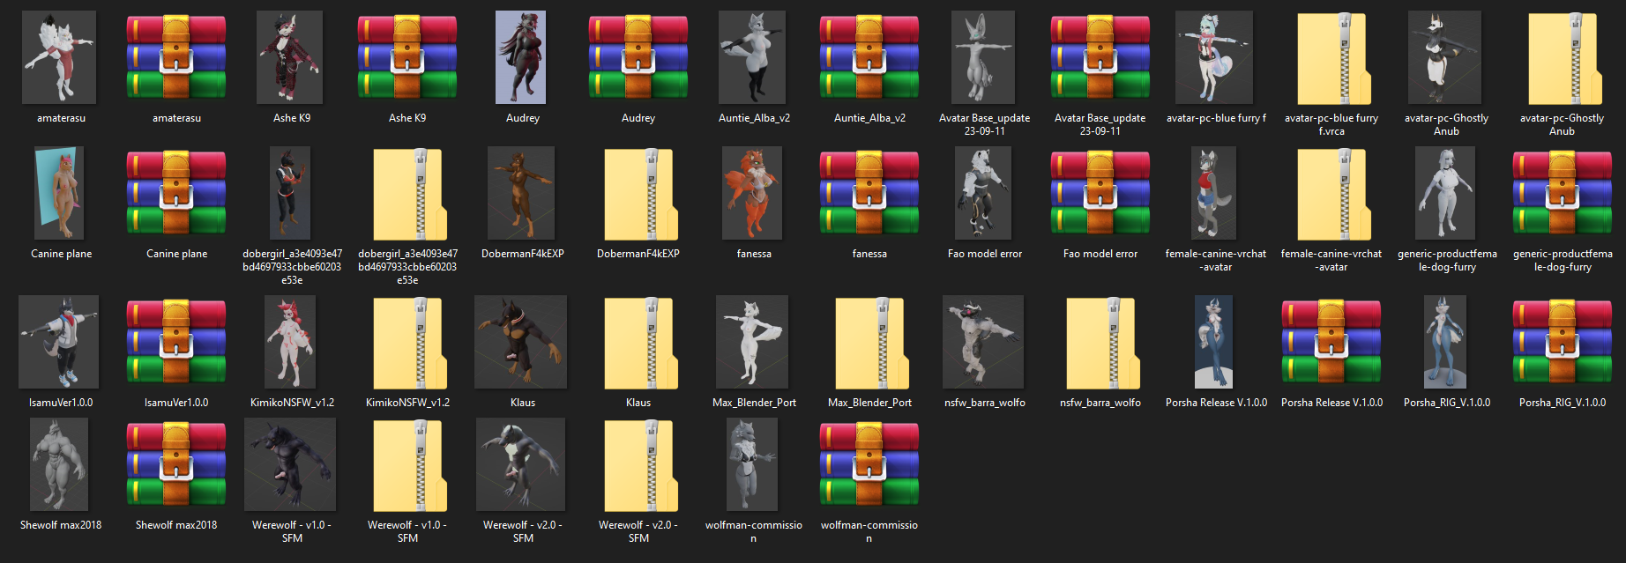Image resolution: width=1626 pixels, height=563 pixels.
Task: Click the Klaus image thumbnail
Action: click(521, 342)
